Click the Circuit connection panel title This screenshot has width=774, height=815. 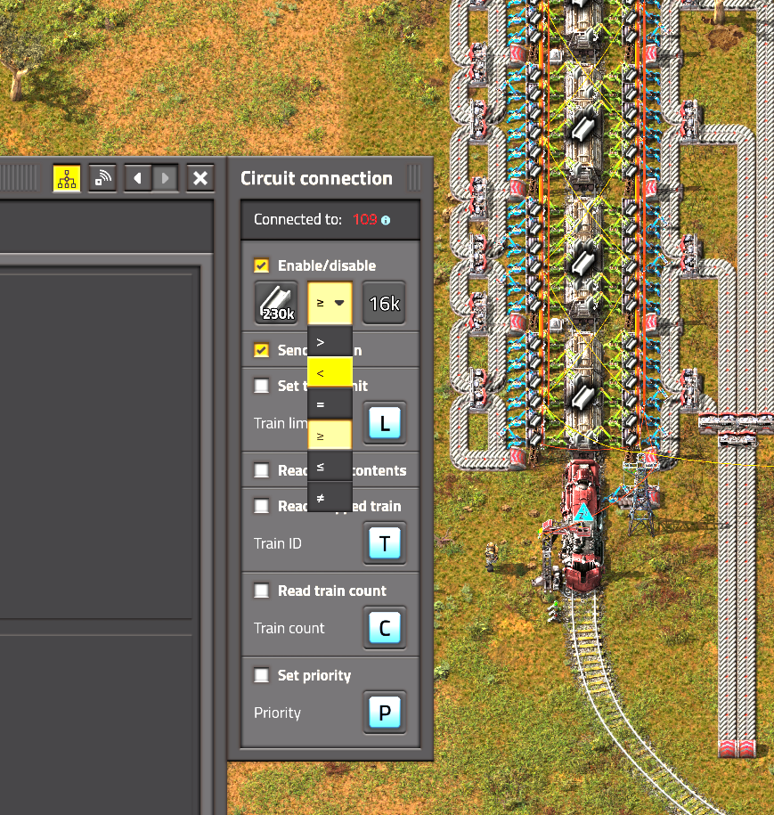[316, 178]
